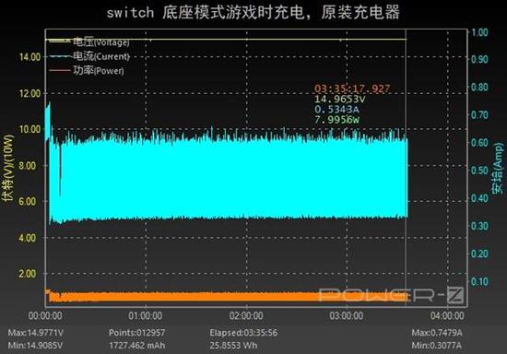507x354 pixels.
Task: Click the Max:0.7479A status value
Action: (x=437, y=333)
